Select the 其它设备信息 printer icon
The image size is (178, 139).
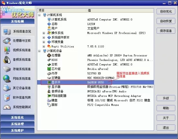(x=7, y=88)
